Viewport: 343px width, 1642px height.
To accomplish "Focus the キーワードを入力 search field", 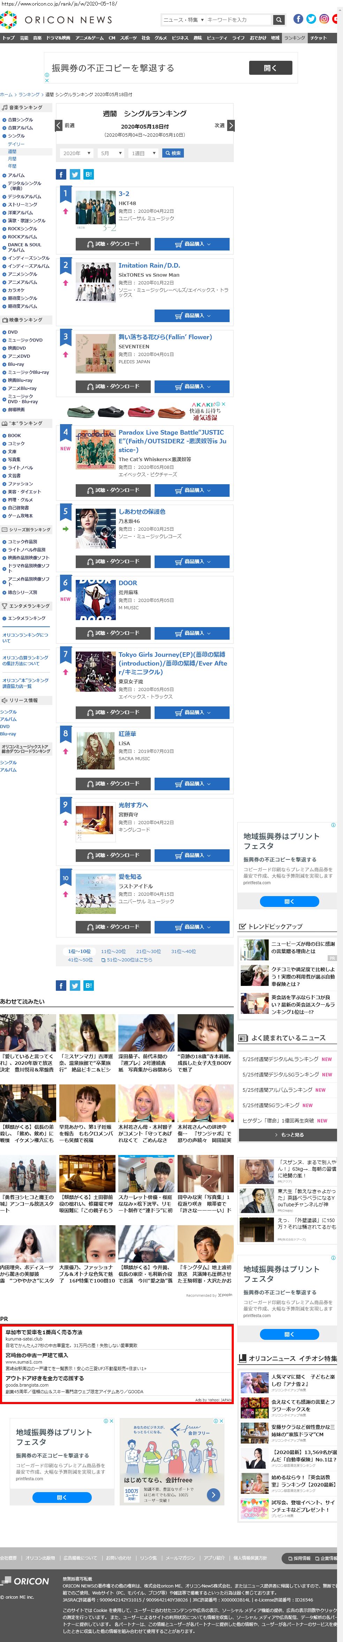I will [239, 20].
